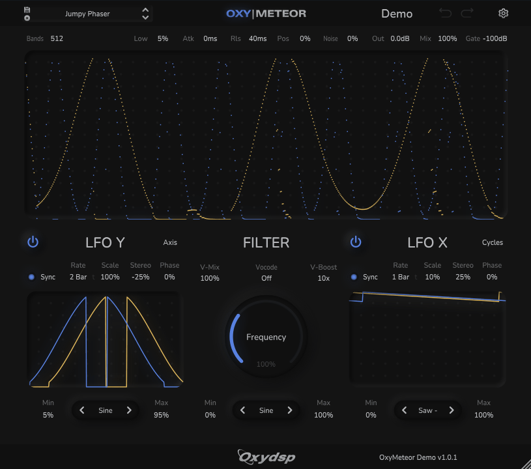Toggle the LFO Y power button
531x469 pixels.
pyautogui.click(x=33, y=242)
